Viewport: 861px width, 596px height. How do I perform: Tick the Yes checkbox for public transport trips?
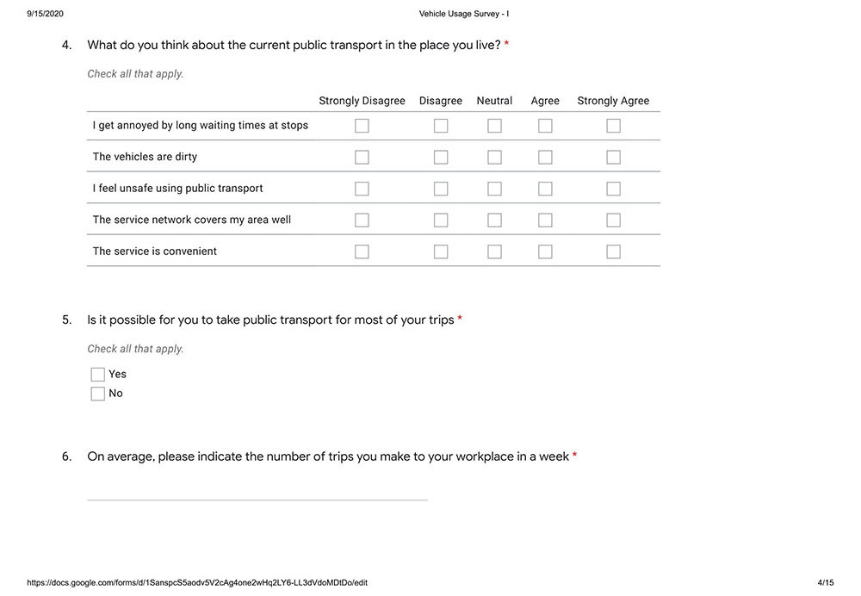click(x=98, y=375)
